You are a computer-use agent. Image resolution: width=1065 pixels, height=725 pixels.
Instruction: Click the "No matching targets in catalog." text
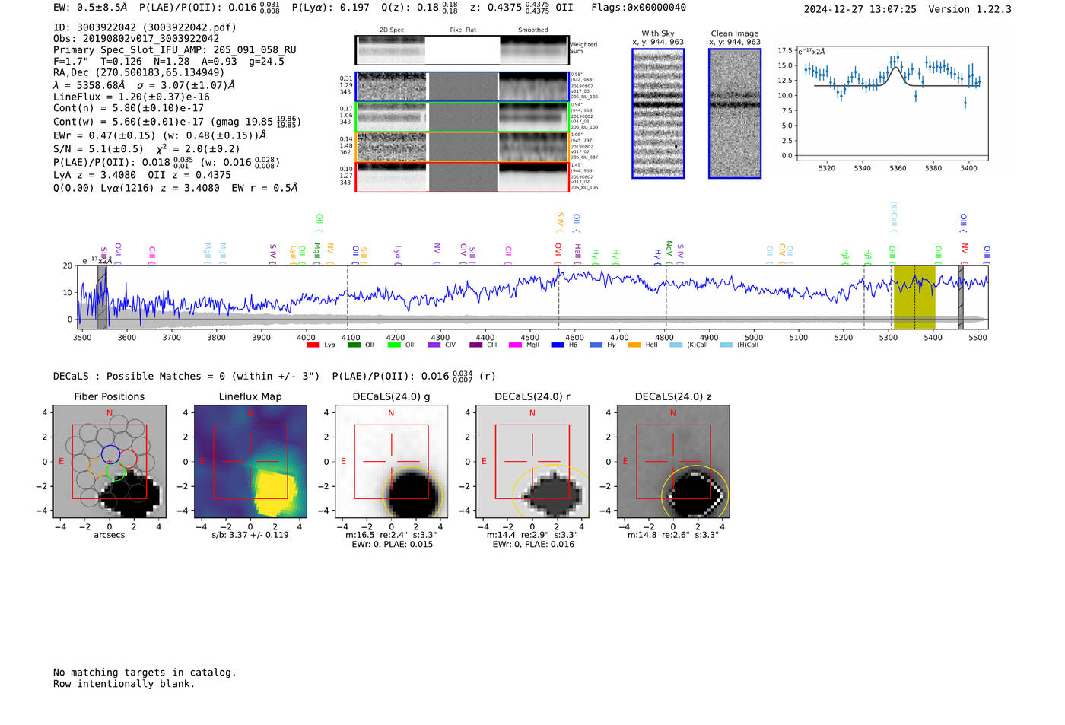[x=145, y=673]
